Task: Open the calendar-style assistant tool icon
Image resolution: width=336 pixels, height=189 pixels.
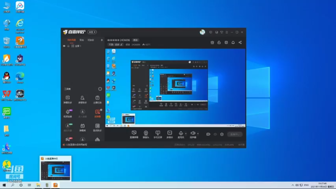Action: tap(97, 127)
